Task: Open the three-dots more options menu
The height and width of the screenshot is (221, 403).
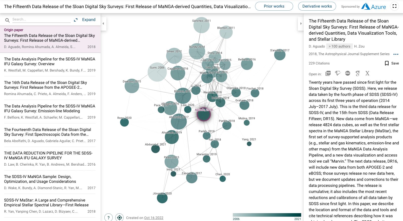Action: [396, 54]
